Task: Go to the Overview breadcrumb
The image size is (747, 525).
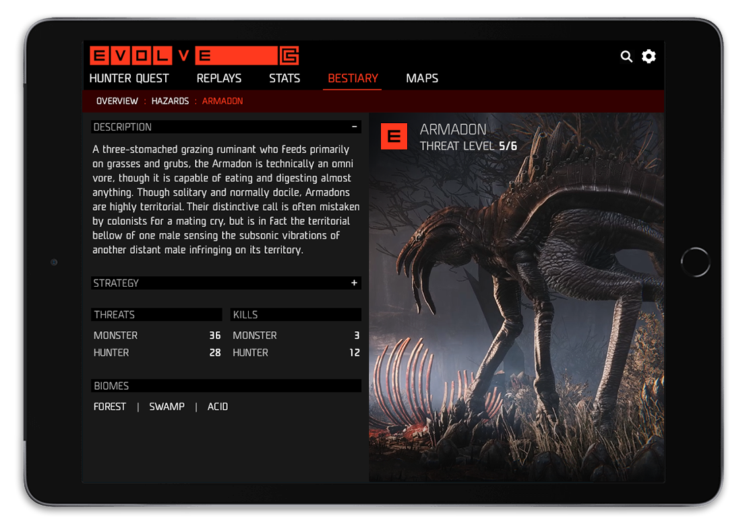Action: [117, 101]
